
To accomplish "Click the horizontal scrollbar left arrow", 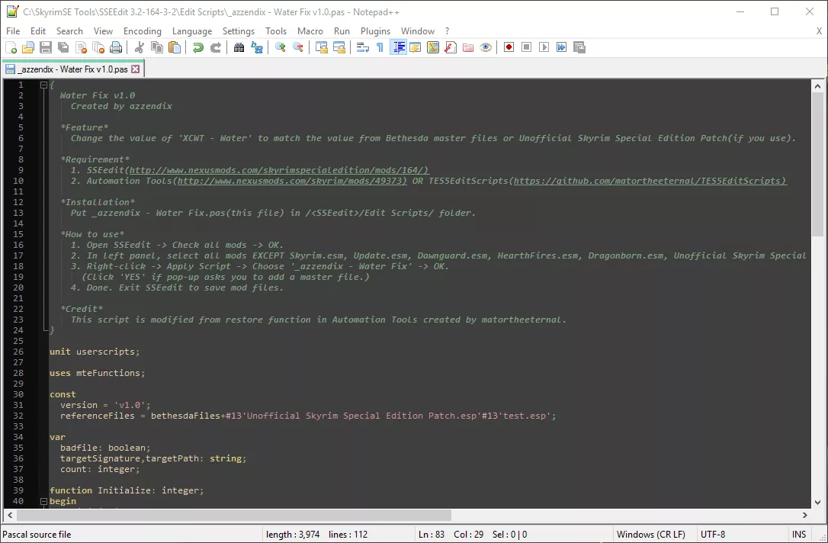I will pos(9,515).
